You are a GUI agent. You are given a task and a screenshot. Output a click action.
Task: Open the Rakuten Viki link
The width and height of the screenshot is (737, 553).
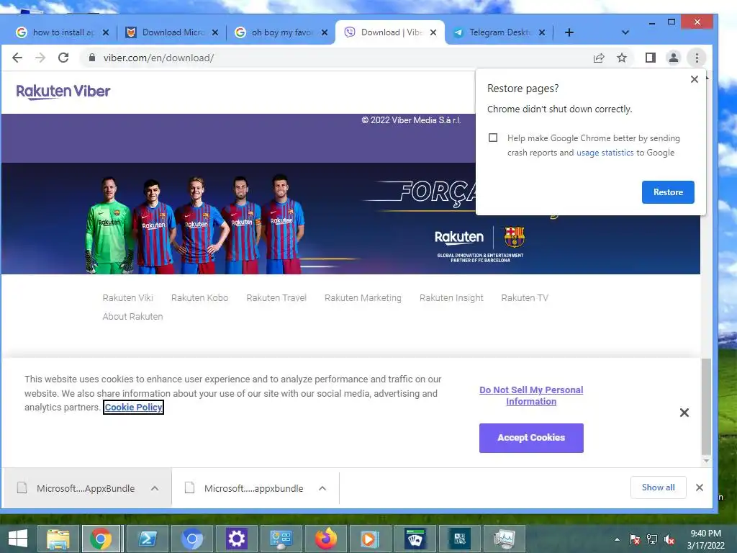point(128,297)
